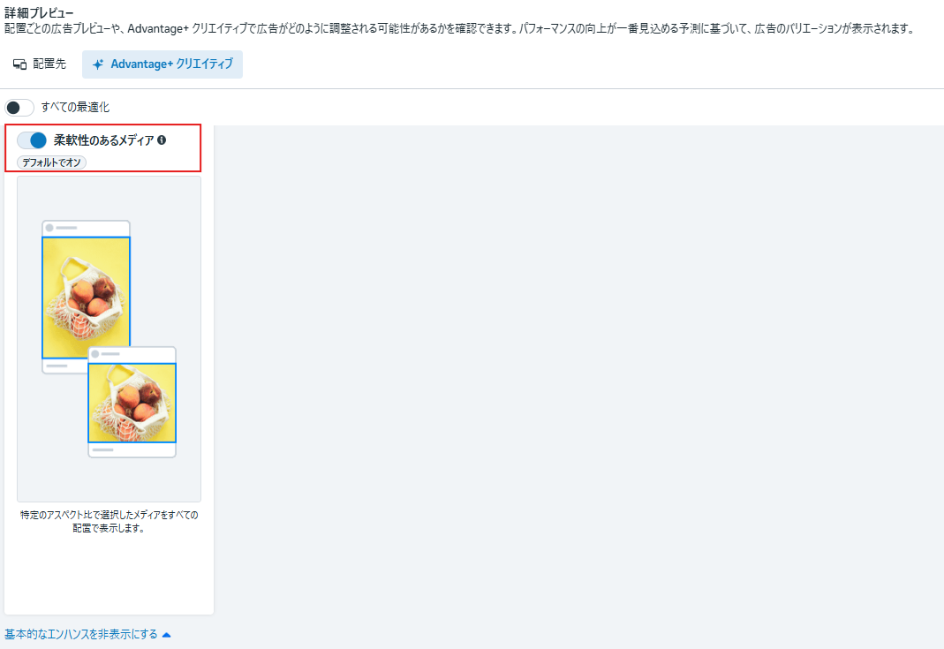Image resolution: width=944 pixels, height=649 pixels.
Task: Select the square fruit bag image
Action: [132, 403]
